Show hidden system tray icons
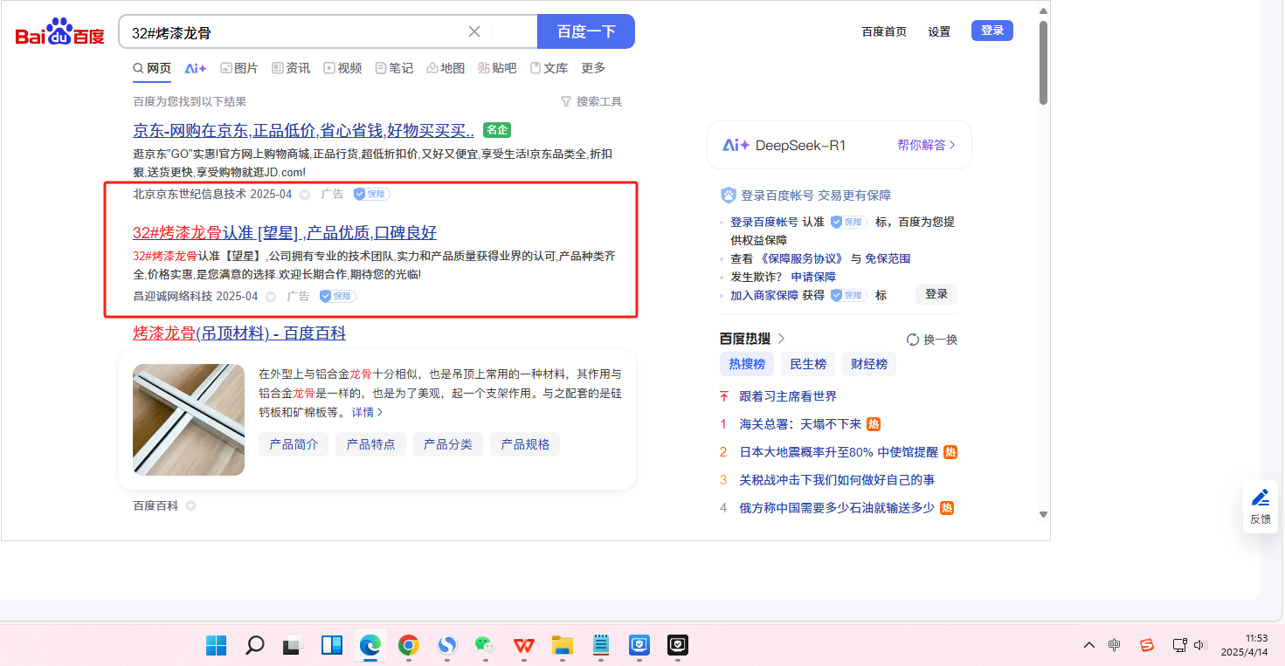This screenshot has height=666, width=1285. (1088, 645)
